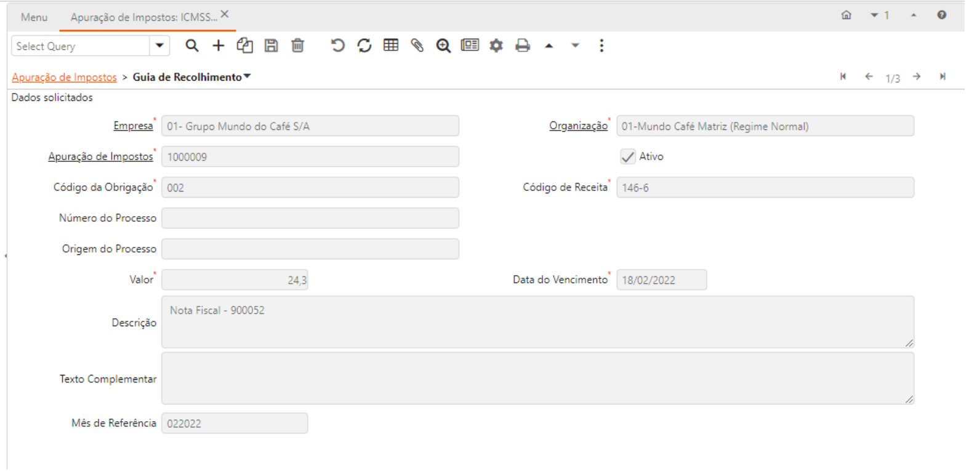Refresh the record using circular arrows icon

pos(364,46)
